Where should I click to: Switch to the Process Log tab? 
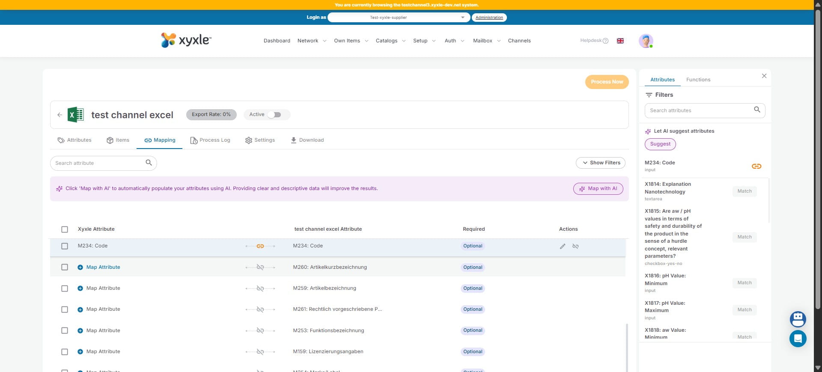click(210, 140)
